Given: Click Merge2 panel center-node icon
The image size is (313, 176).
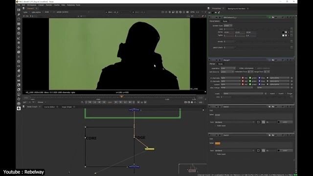Looking at the screenshot, I should click(x=217, y=60).
